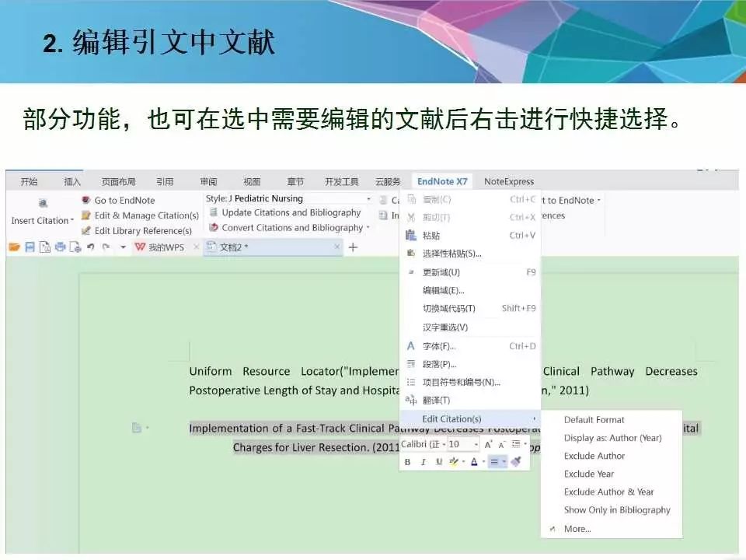Click the paste clipboard icon in context menu

[x=410, y=235]
